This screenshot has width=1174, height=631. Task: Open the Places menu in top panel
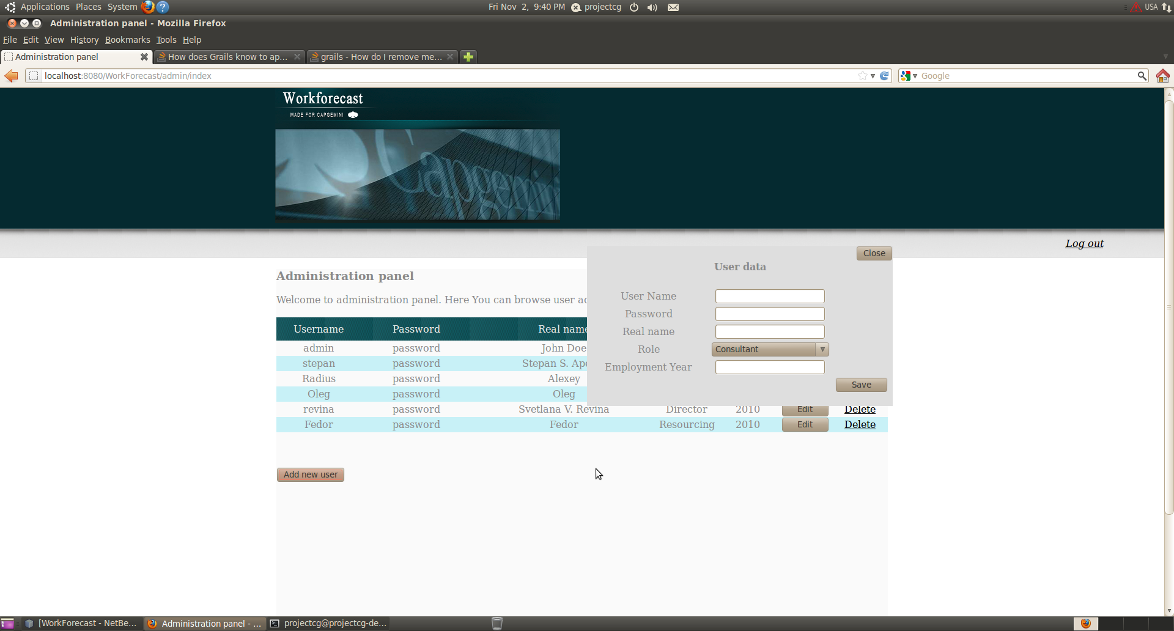tap(88, 7)
